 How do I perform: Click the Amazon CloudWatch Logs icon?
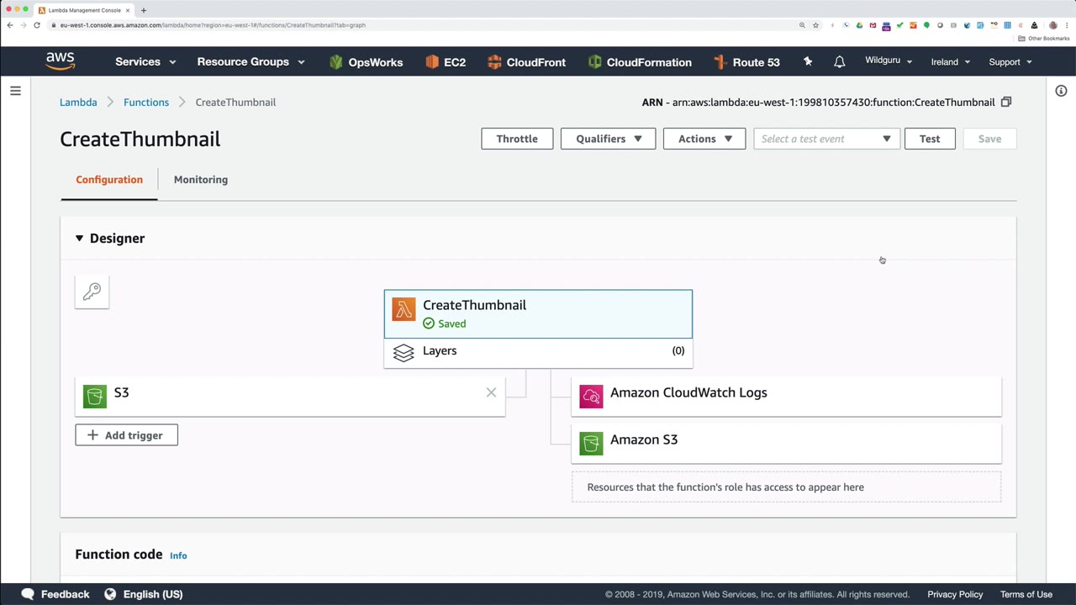click(591, 396)
